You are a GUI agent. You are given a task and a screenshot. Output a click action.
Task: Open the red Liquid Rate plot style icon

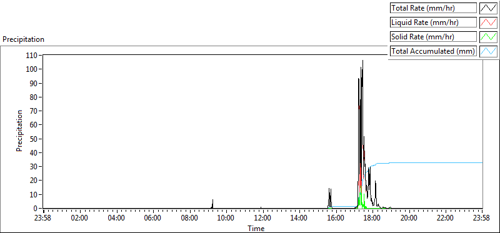488,22
